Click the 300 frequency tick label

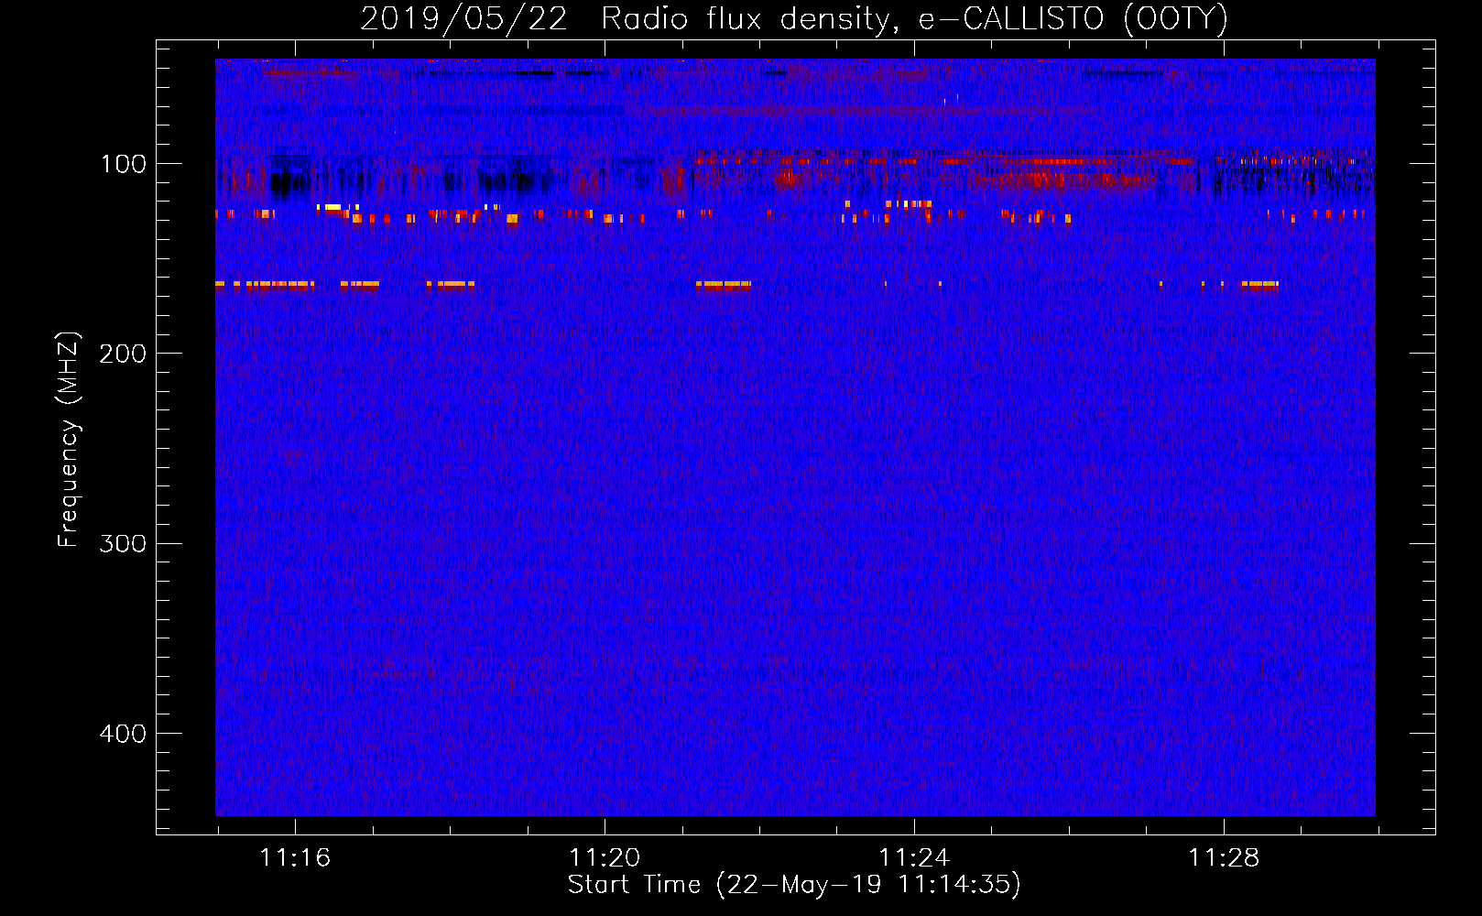[x=123, y=544]
